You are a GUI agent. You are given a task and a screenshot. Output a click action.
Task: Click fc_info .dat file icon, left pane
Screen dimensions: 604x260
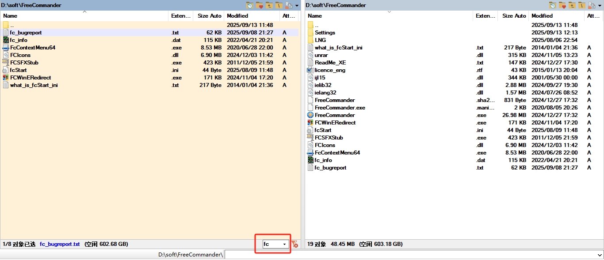coord(6,40)
